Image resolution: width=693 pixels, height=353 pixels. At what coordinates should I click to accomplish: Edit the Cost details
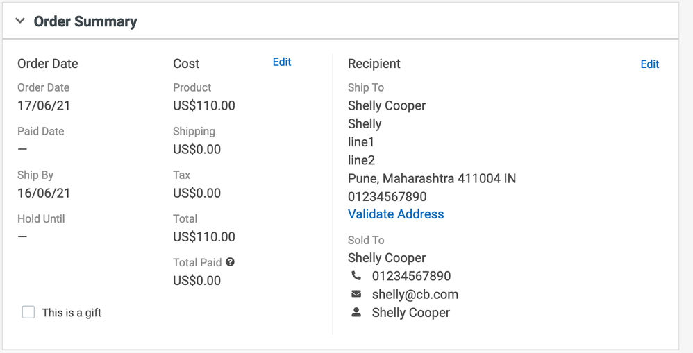[x=282, y=62]
